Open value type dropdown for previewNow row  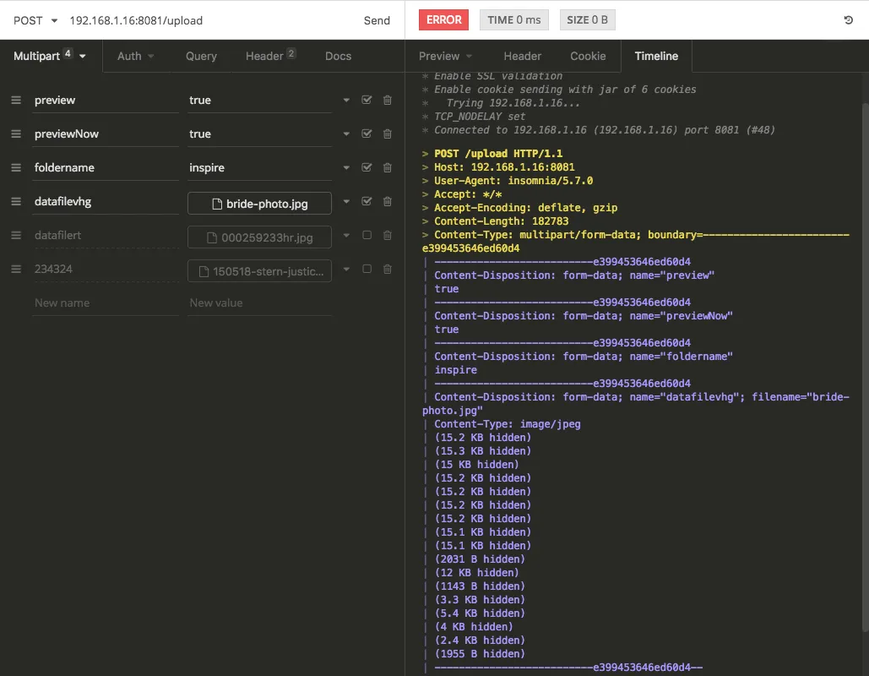point(346,134)
